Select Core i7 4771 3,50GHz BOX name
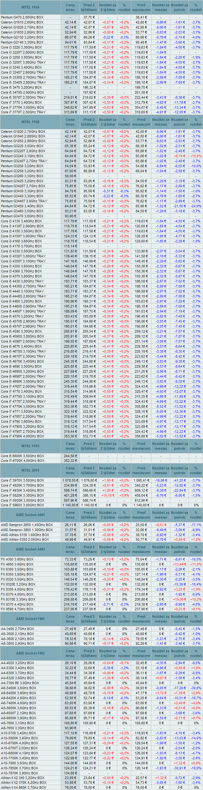The width and height of the screenshot is (203, 790). (x=21, y=411)
